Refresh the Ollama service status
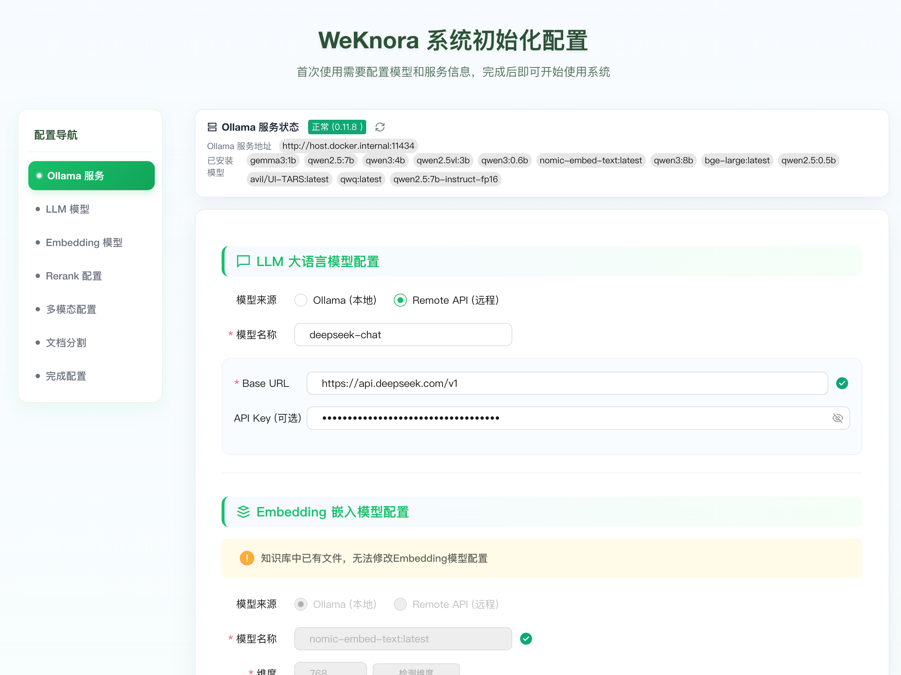This screenshot has width=901, height=675. [380, 127]
